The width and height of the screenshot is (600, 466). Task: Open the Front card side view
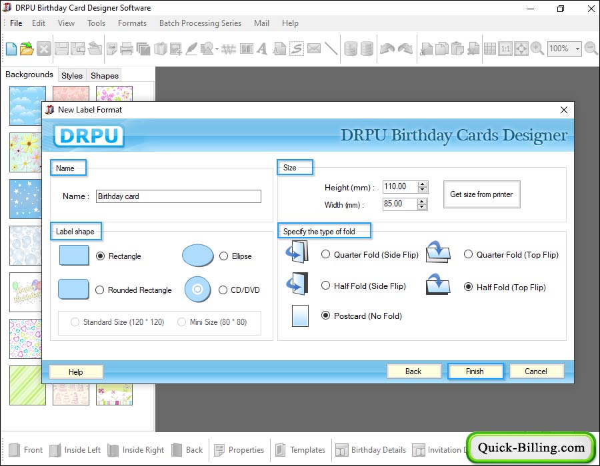pos(25,450)
